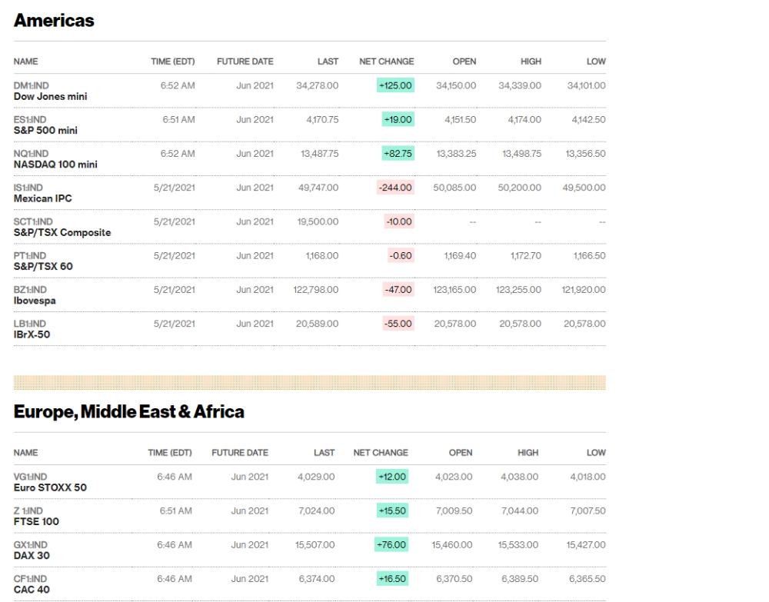The width and height of the screenshot is (769, 602).
Task: Open the Ibovespa link
Action: [x=35, y=301]
